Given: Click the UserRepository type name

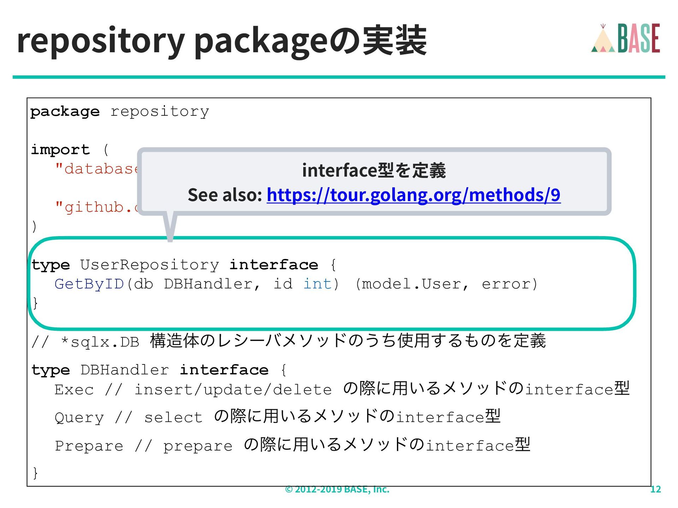Looking at the screenshot, I should tap(149, 265).
